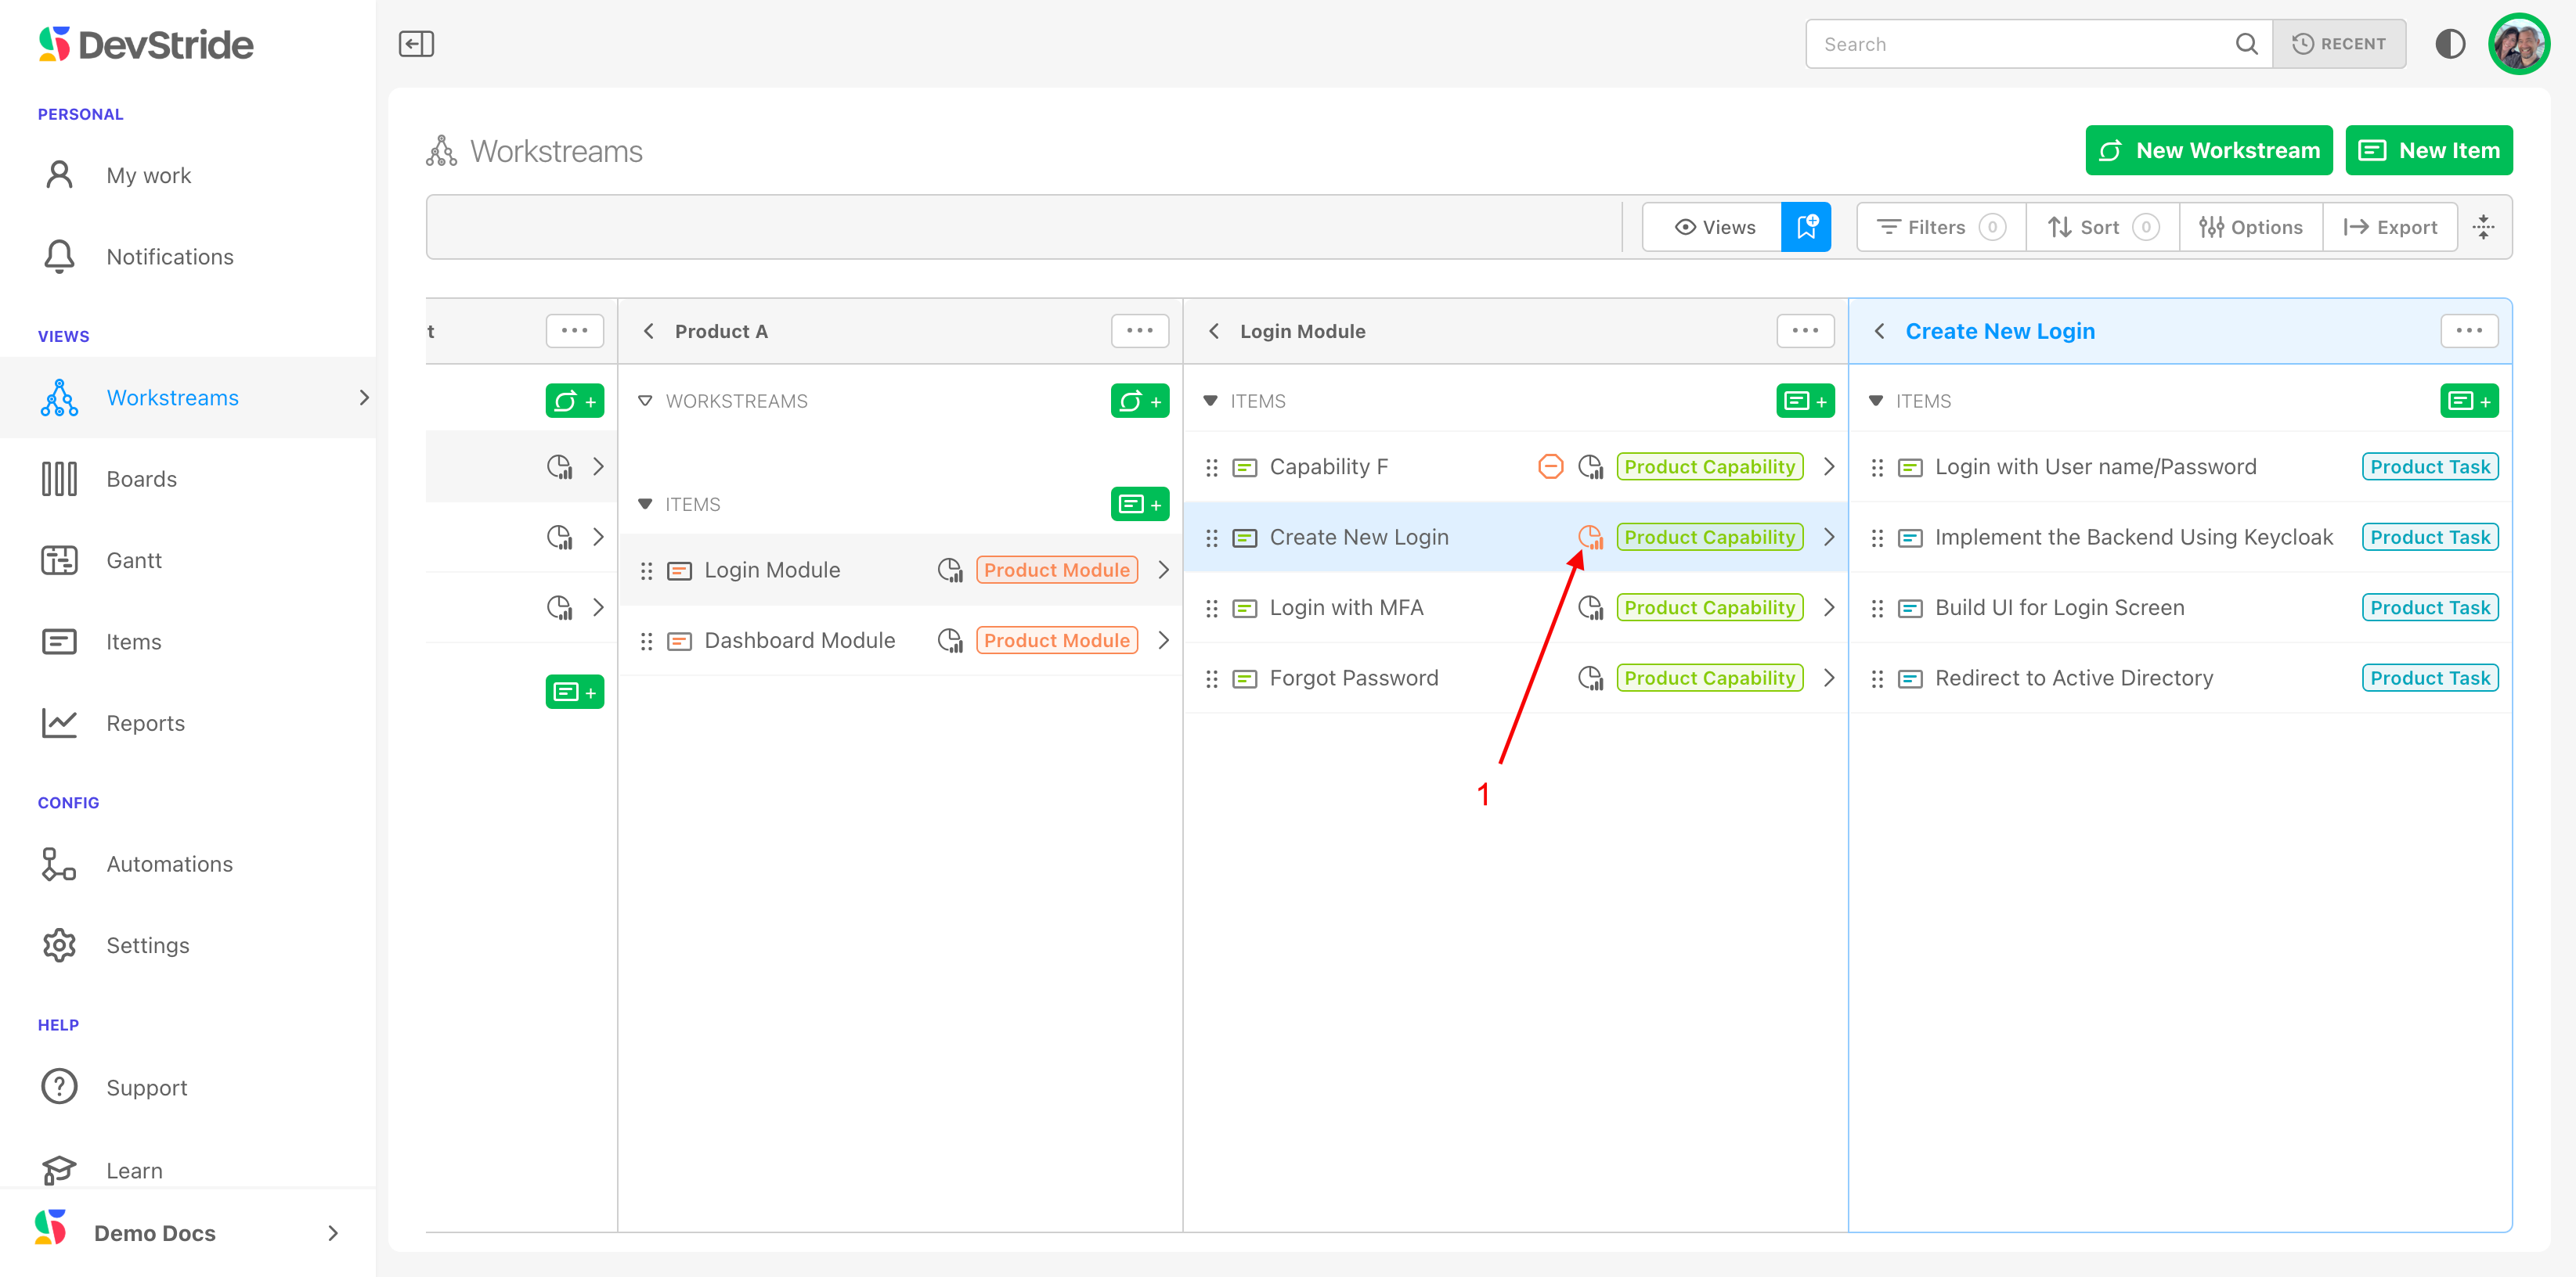Viewport: 2576px width, 1277px height.
Task: Collapse the WORKSTREAMS section in Product A
Action: coord(645,401)
